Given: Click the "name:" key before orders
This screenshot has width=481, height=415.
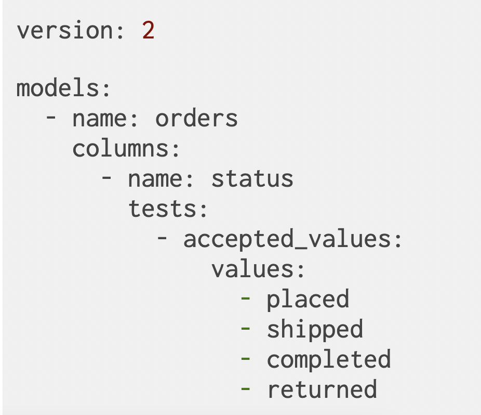Looking at the screenshot, I should pyautogui.click(x=105, y=119).
